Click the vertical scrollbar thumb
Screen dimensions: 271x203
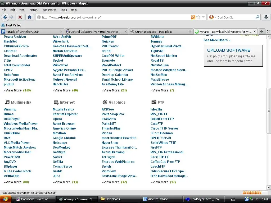pyautogui.click(x=269, y=111)
